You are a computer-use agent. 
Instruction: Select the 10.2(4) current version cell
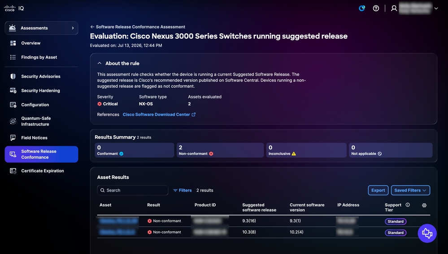click(296, 232)
